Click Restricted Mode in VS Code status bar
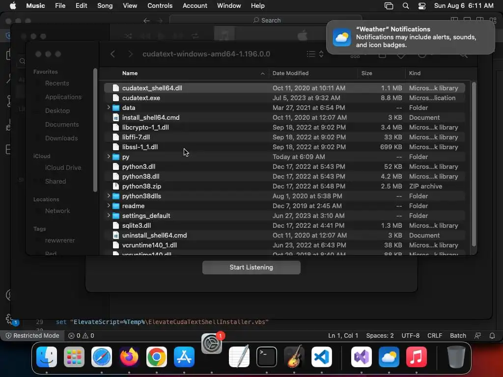Image resolution: width=503 pixels, height=377 pixels. pyautogui.click(x=33, y=336)
